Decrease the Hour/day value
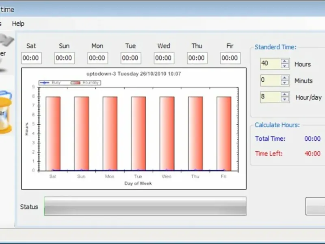The image size is (325, 244). point(285,99)
